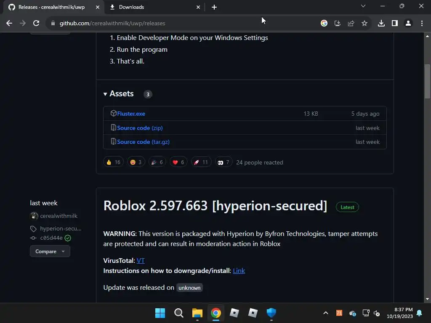Open the Compare dropdown
The width and height of the screenshot is (431, 323).
(50, 252)
